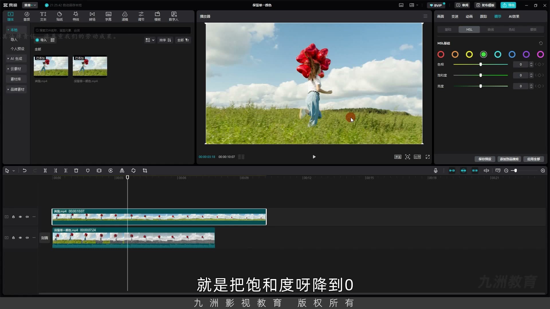Open the 全部 filter dropdown in media panel

click(x=183, y=40)
